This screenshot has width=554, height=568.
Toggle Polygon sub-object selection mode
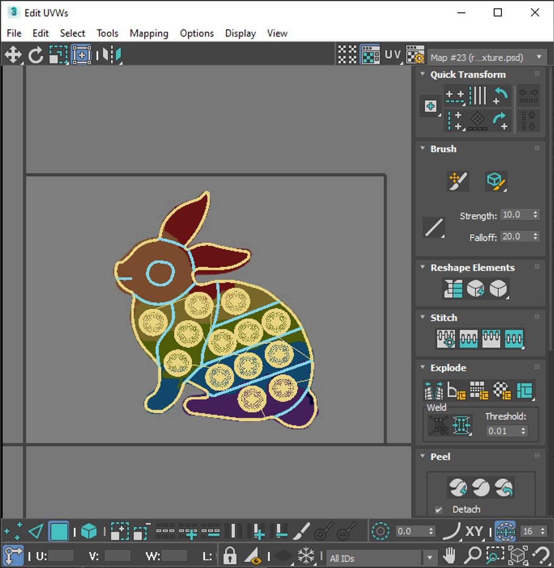coord(59,531)
